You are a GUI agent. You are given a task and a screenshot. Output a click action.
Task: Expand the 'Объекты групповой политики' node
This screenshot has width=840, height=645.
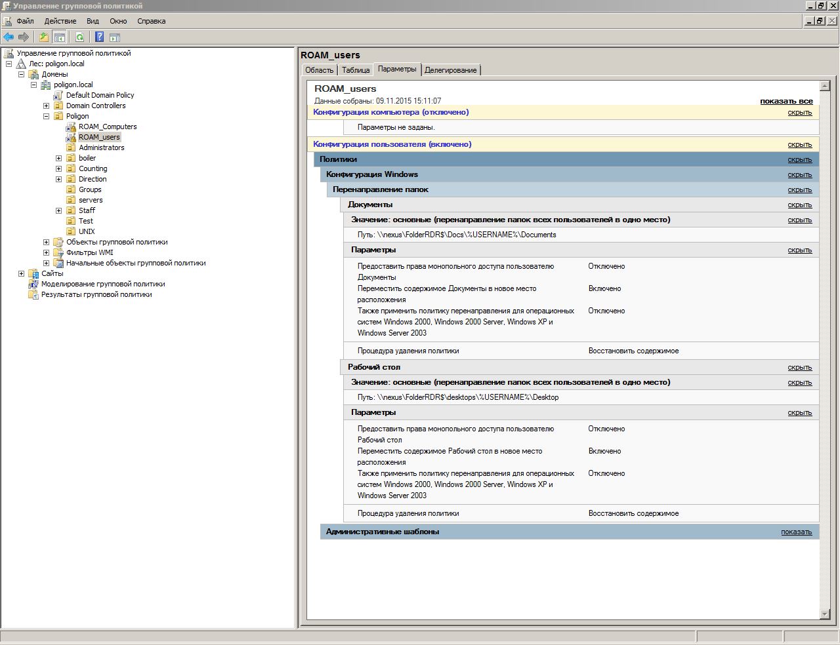[46, 242]
